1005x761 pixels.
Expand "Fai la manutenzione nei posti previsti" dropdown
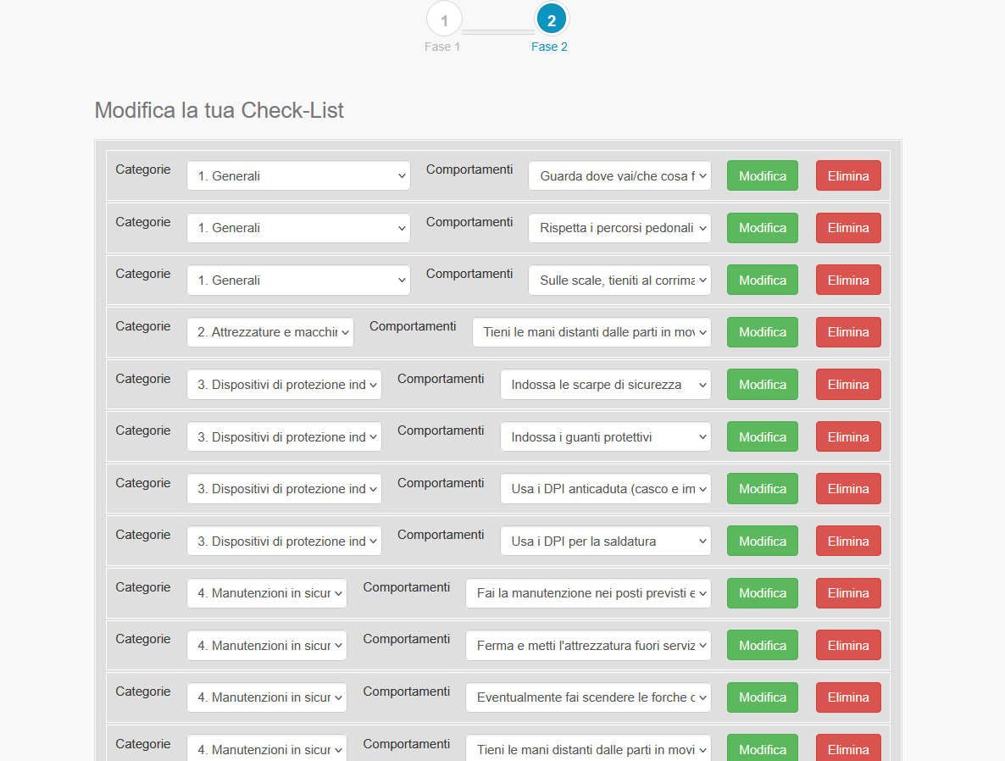pyautogui.click(x=588, y=593)
